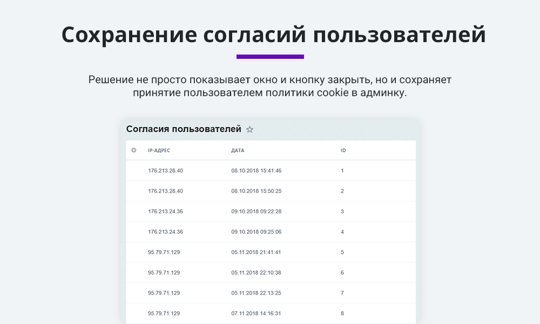Screen dimensions: 540x324
Task: Click the Сохранение согласий пользователей heading
Action: 273,35
